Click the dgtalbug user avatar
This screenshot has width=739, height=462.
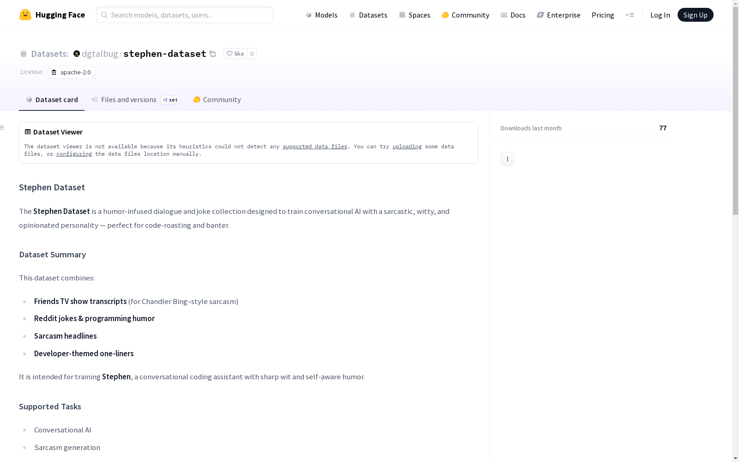coord(77,54)
